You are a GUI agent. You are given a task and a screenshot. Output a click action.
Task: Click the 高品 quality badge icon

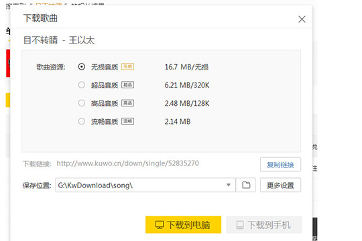coord(127,103)
